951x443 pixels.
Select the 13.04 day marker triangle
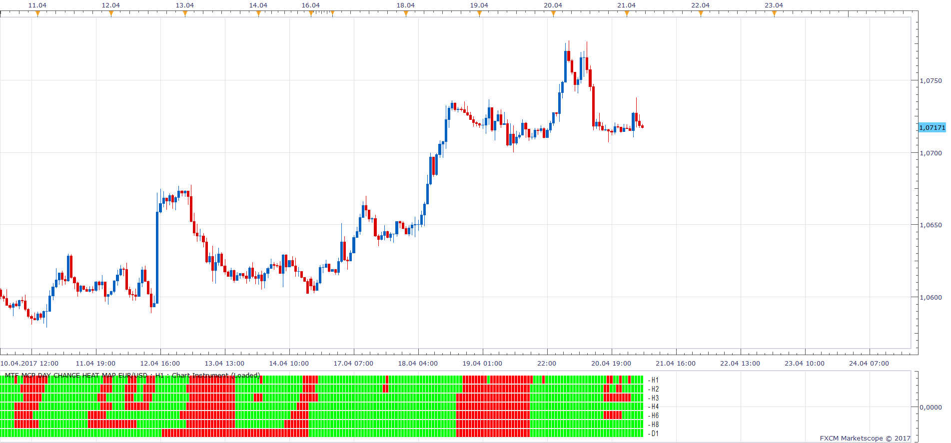point(185,14)
